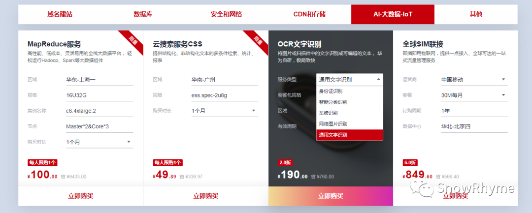Switch to the 数据库 tab
The width and height of the screenshot is (532, 213).
(x=143, y=14)
